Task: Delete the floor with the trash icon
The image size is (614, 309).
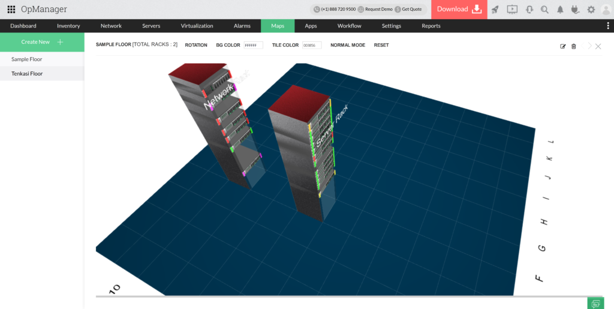Action: pyautogui.click(x=573, y=46)
